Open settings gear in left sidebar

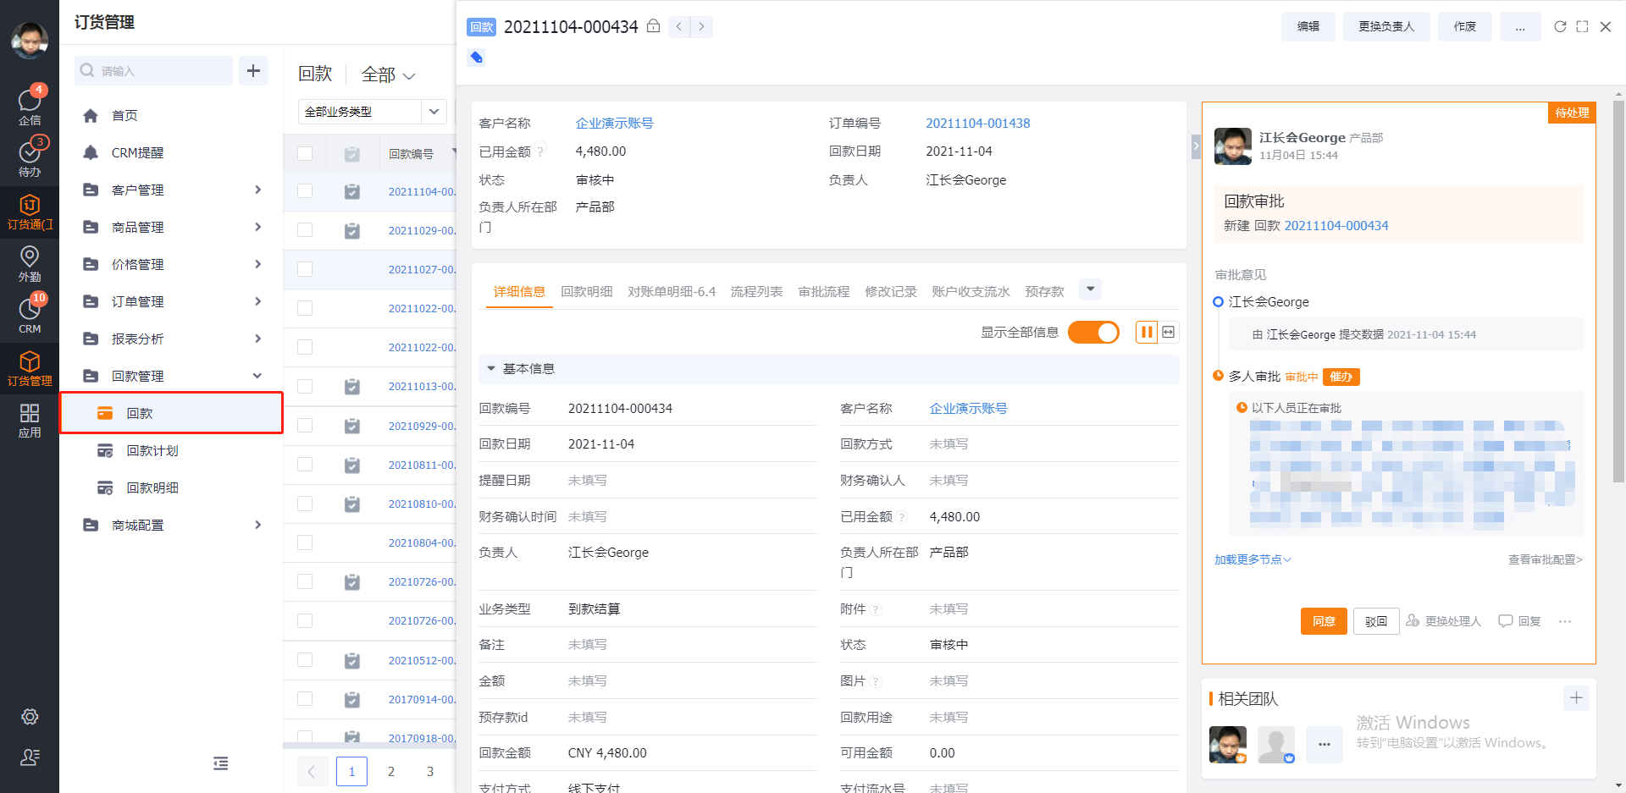click(30, 717)
